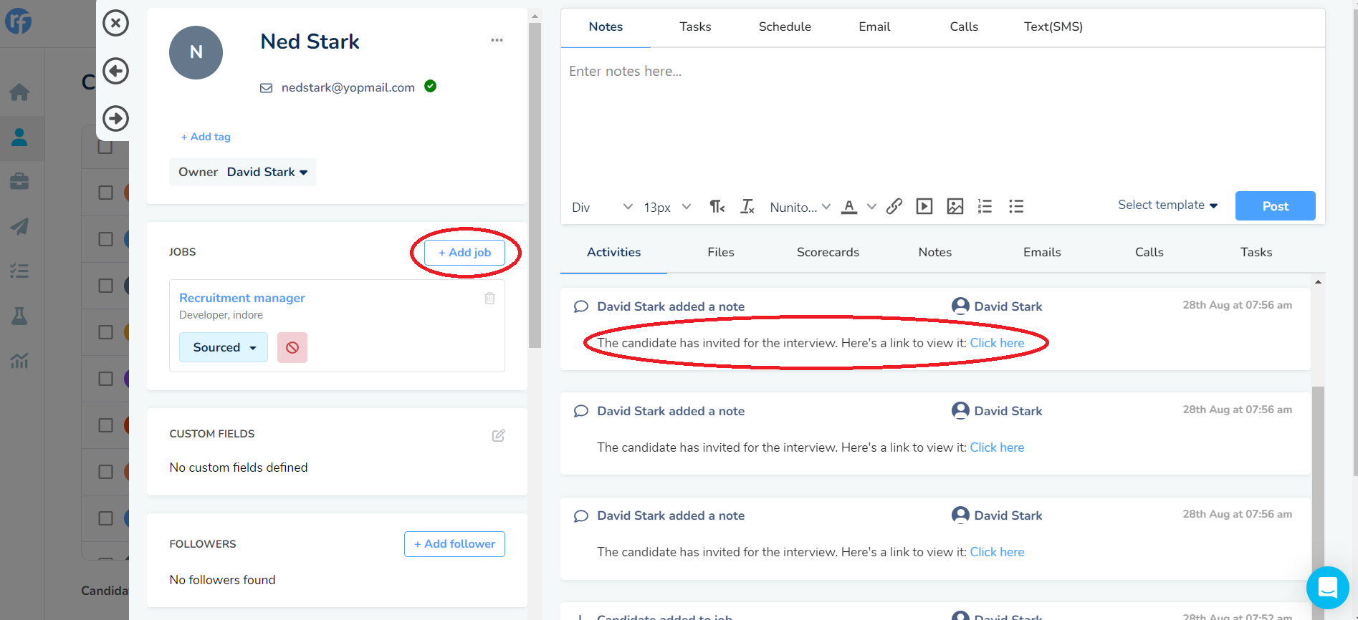Open the Nunito font family dropdown

pyautogui.click(x=800, y=207)
